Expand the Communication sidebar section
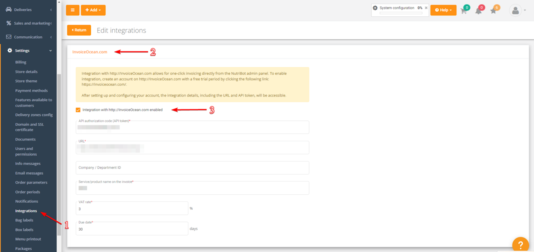This screenshot has width=534, height=252. pyautogui.click(x=50, y=37)
